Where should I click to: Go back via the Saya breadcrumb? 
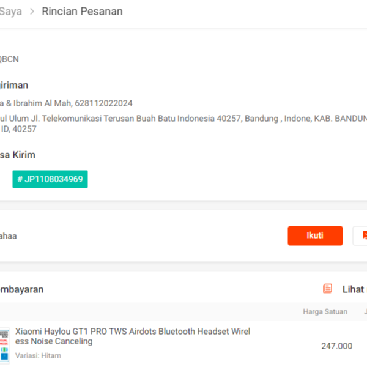click(10, 12)
